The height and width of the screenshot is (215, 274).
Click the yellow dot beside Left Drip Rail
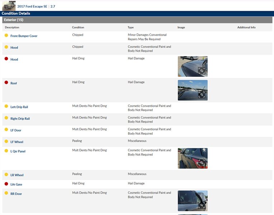point(6,106)
